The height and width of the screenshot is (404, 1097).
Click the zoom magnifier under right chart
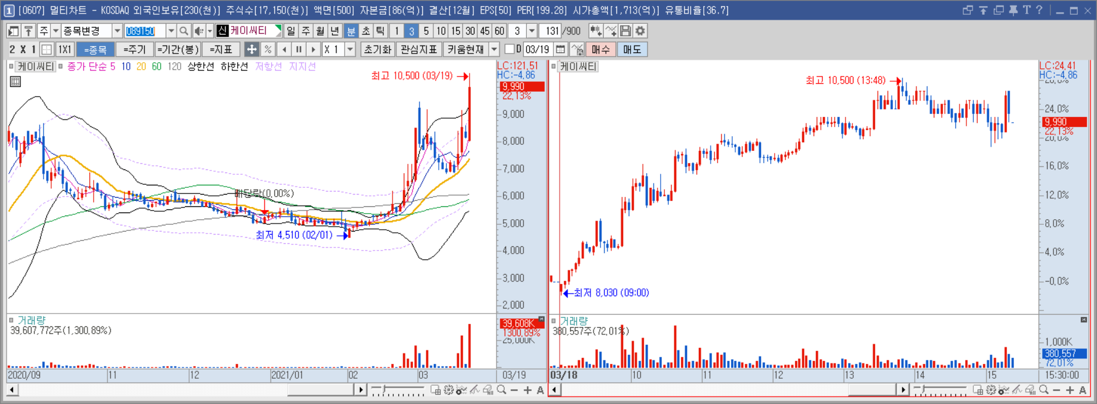tap(1043, 390)
